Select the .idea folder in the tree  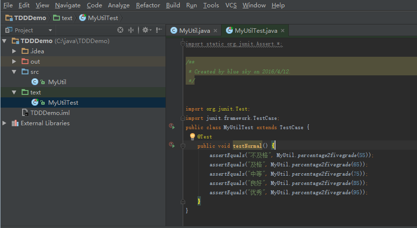click(83, 51)
